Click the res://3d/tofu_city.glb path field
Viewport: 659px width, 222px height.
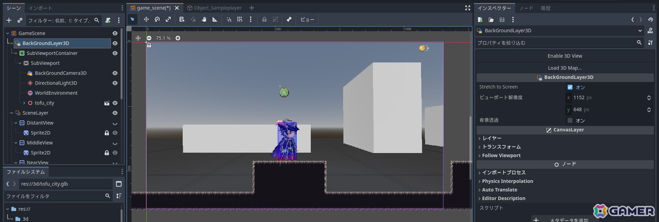click(65, 184)
